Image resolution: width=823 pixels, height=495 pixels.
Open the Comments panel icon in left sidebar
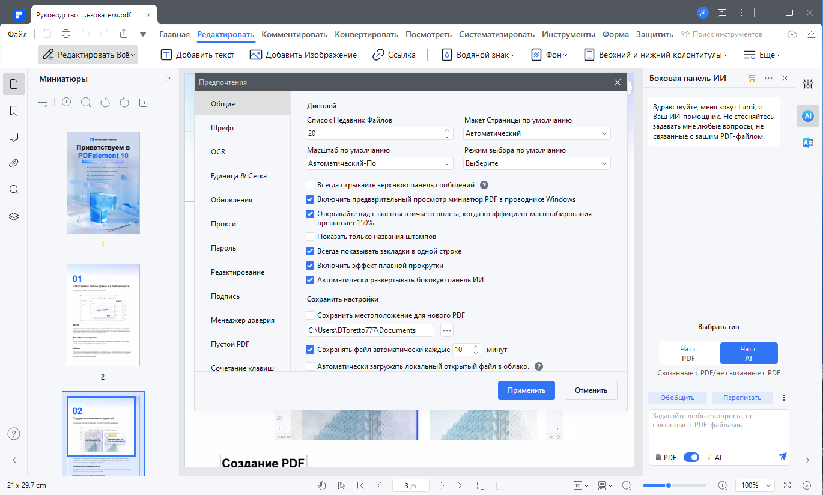pyautogui.click(x=14, y=137)
